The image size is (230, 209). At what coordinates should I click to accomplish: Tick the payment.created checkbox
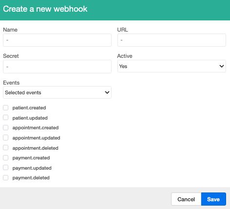[6, 158]
